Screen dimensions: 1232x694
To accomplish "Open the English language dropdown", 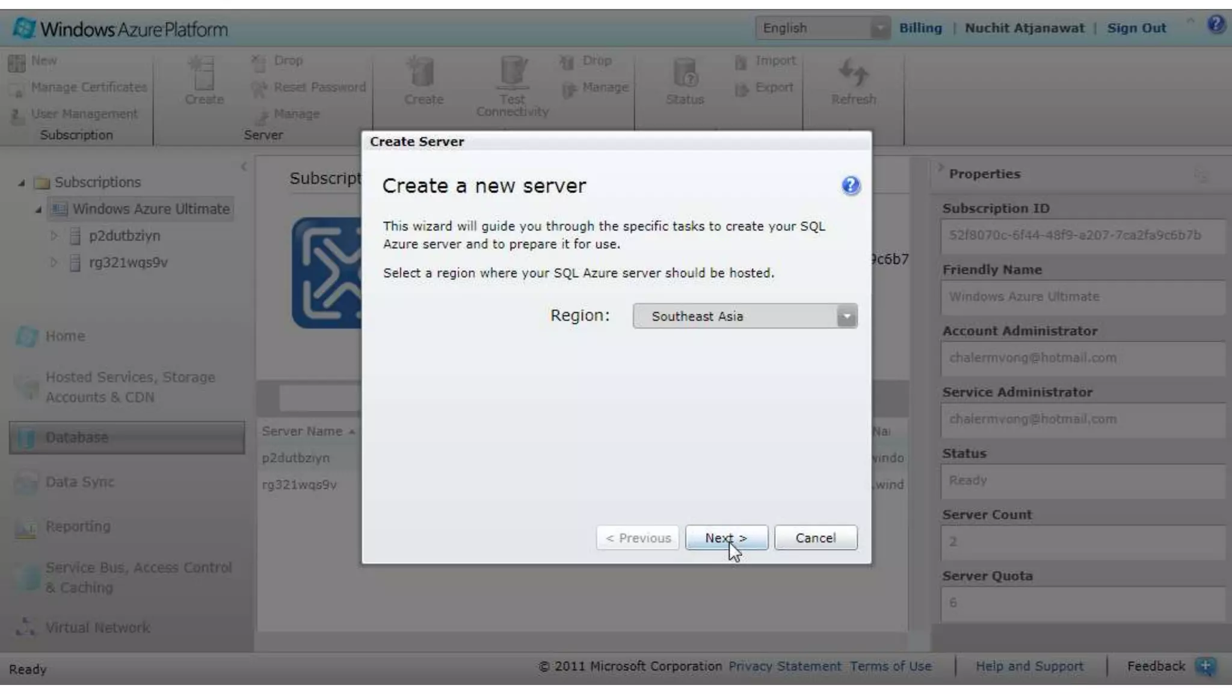I will [x=821, y=28].
